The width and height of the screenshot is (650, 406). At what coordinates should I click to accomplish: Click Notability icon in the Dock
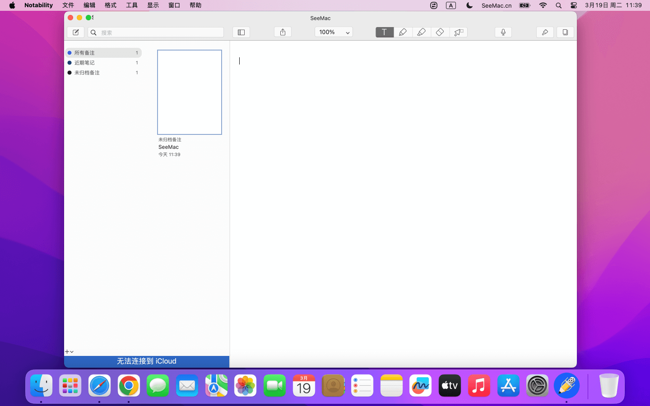pos(566,386)
